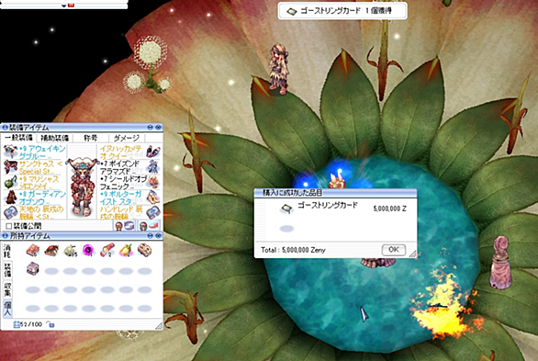Image resolution: width=538 pixels, height=361 pixels.
Task: Click the Total : 5,000,000 Zeny text
Action: tap(293, 250)
